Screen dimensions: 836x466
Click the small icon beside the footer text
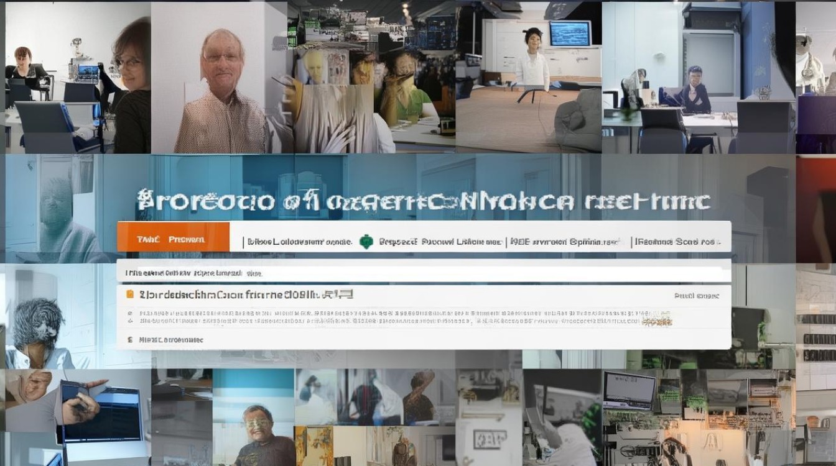(130, 340)
